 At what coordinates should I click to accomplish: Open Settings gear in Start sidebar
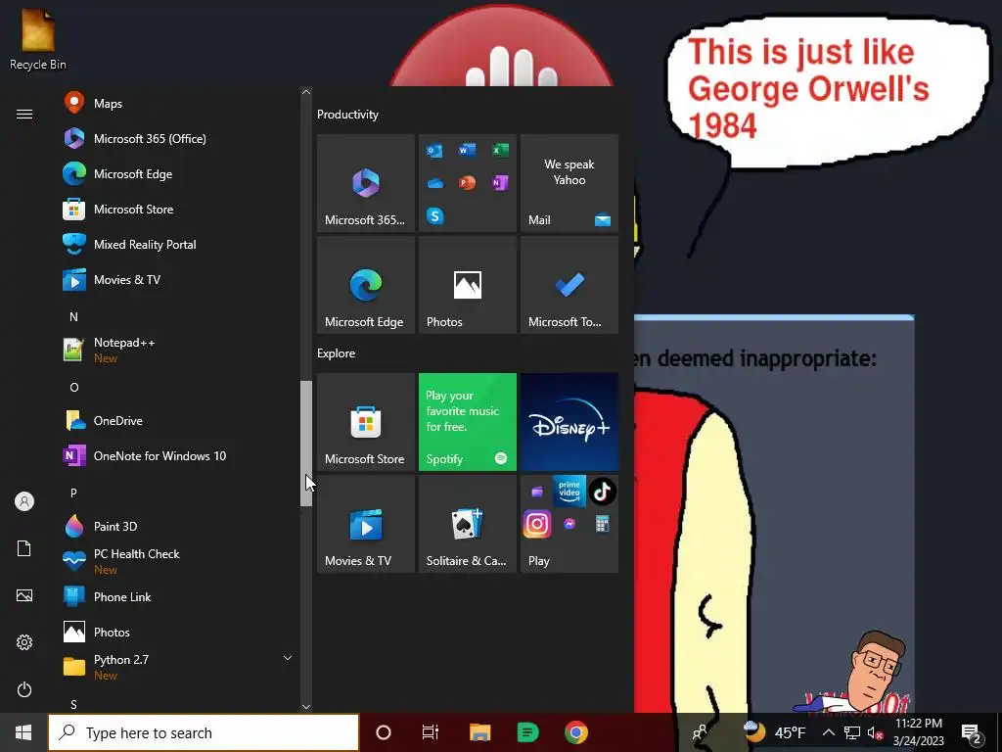(x=24, y=642)
